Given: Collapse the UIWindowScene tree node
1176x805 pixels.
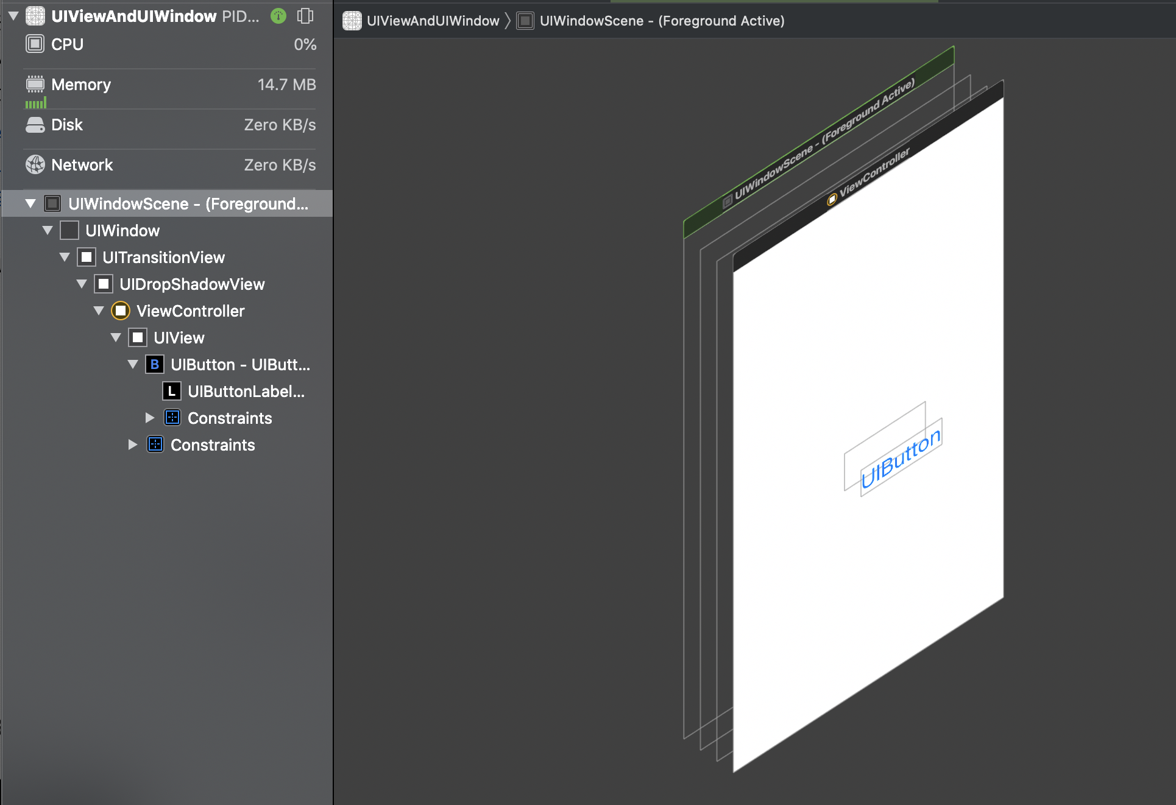Looking at the screenshot, I should [x=30, y=204].
